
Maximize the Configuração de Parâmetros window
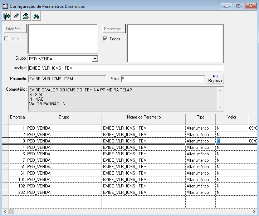click(238, 6)
